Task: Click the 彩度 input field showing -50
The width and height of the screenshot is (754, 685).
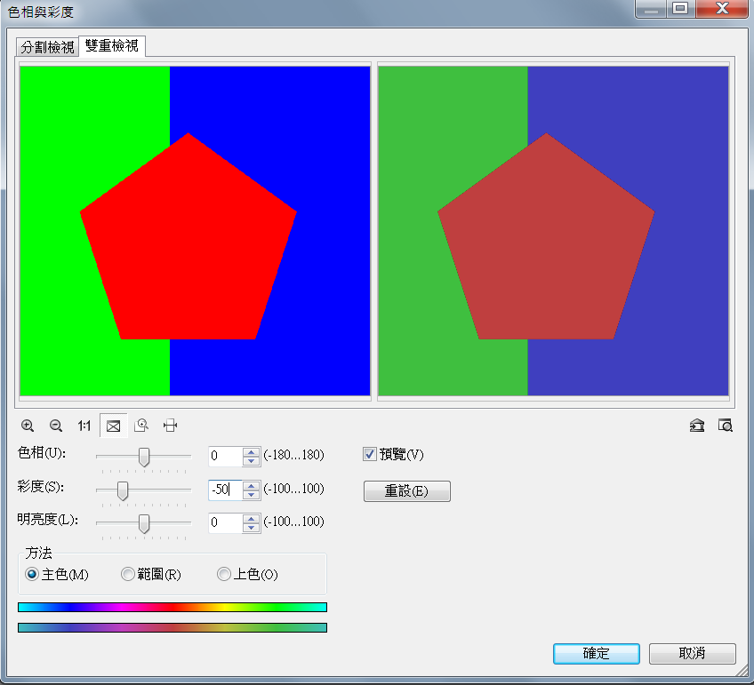Action: pos(226,490)
